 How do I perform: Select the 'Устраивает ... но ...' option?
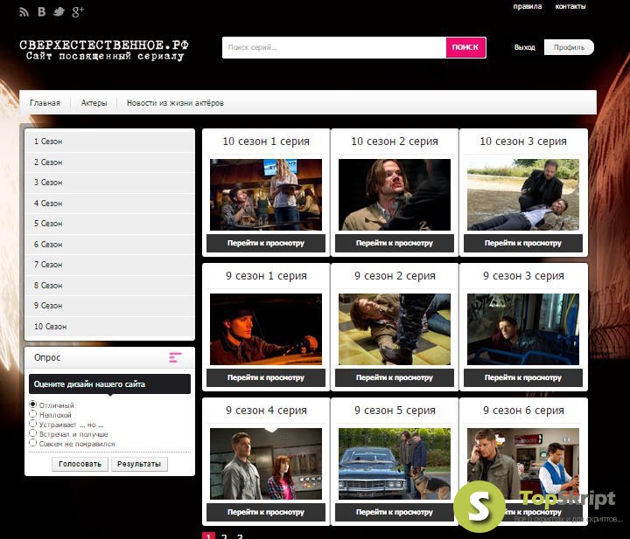(33, 424)
